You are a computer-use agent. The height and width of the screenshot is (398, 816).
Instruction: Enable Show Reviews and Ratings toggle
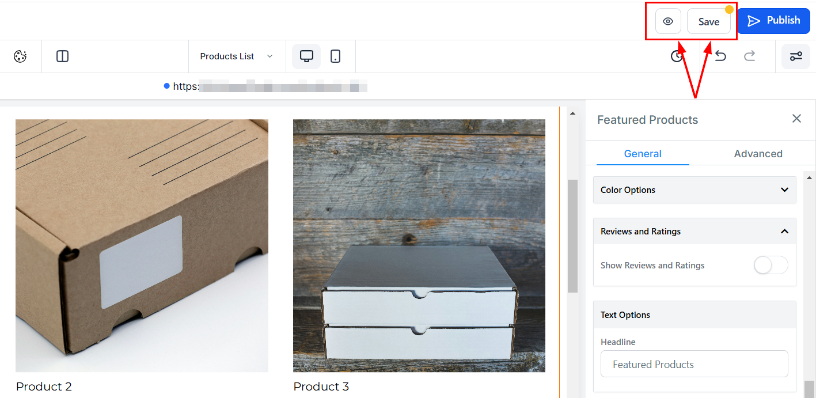tap(771, 266)
